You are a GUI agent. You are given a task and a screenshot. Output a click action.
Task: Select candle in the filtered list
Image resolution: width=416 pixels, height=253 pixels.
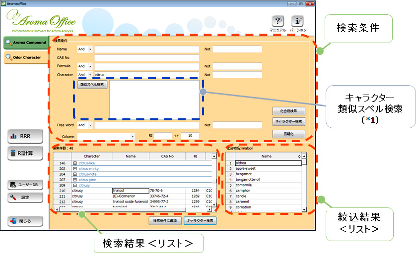point(268,197)
